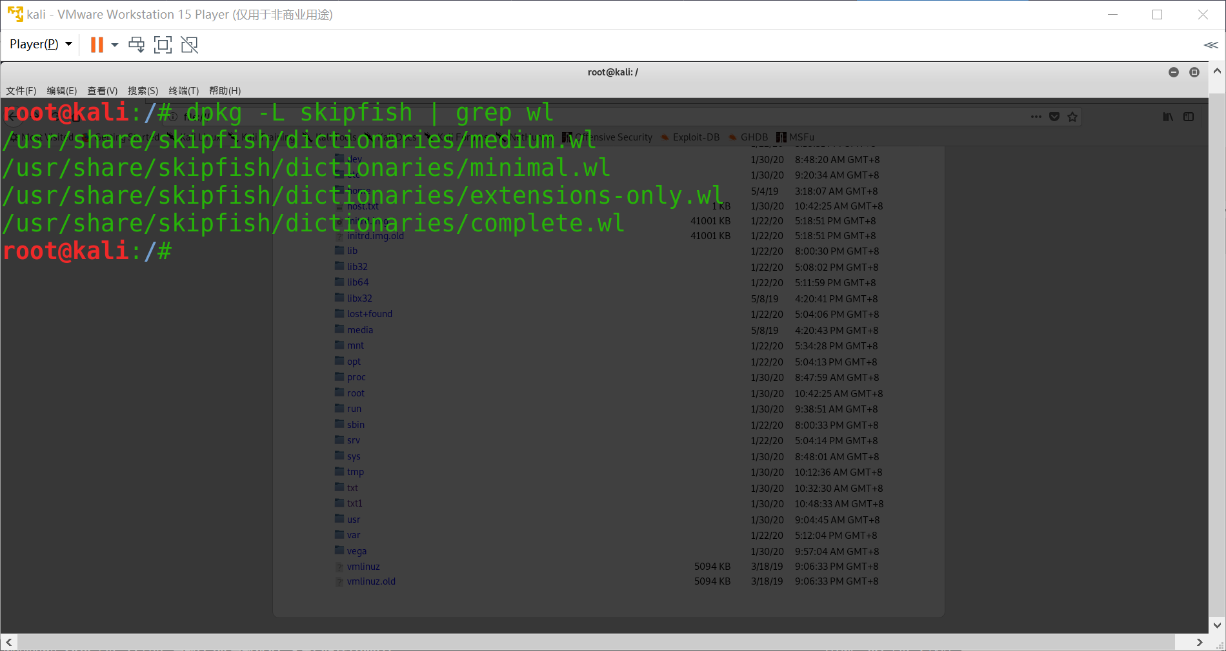This screenshot has width=1226, height=651.
Task: Open lib64 folder in Firefox listing
Action: 358,282
